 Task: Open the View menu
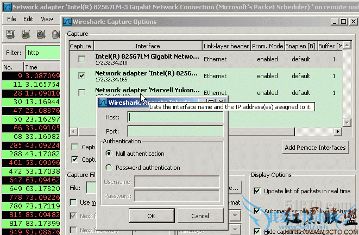coord(47,19)
